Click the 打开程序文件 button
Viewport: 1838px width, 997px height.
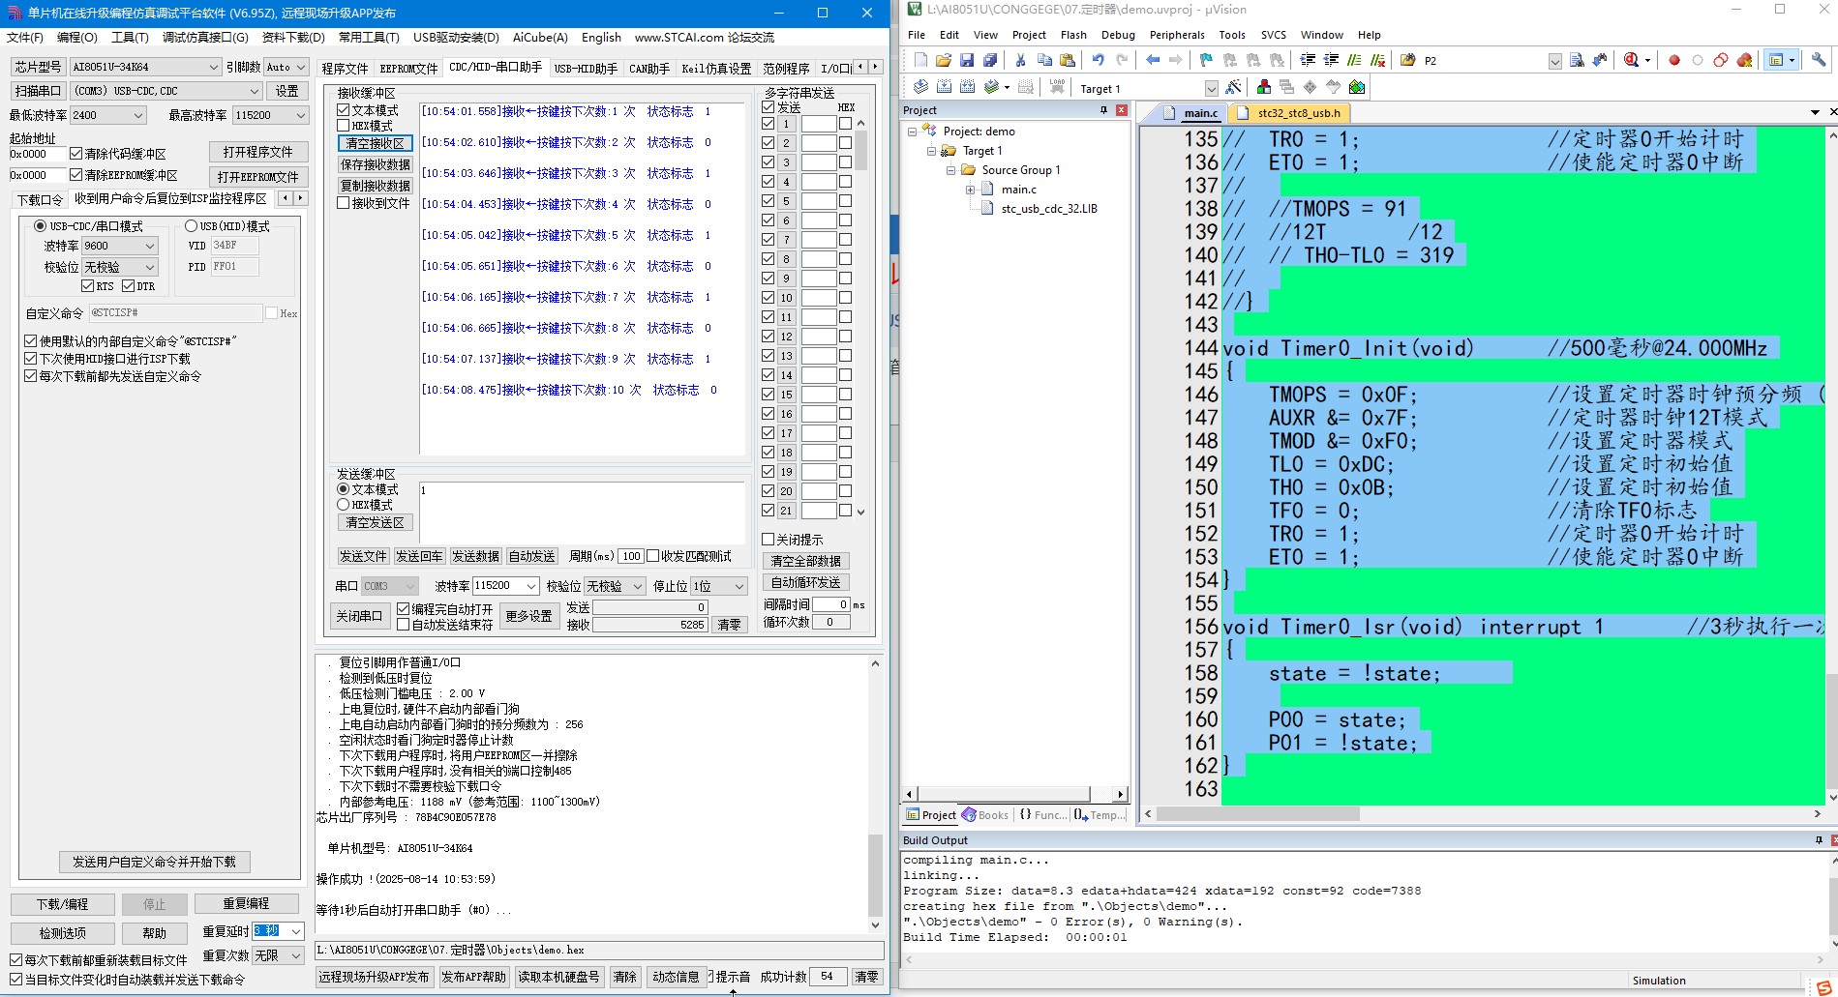257,152
